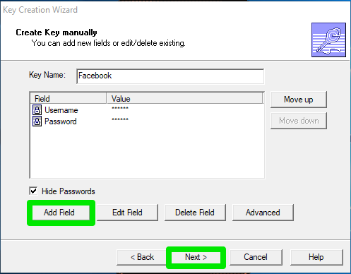Cancel the Key Creation Wizard
Screen dimensions: 351x274
pos(256,257)
